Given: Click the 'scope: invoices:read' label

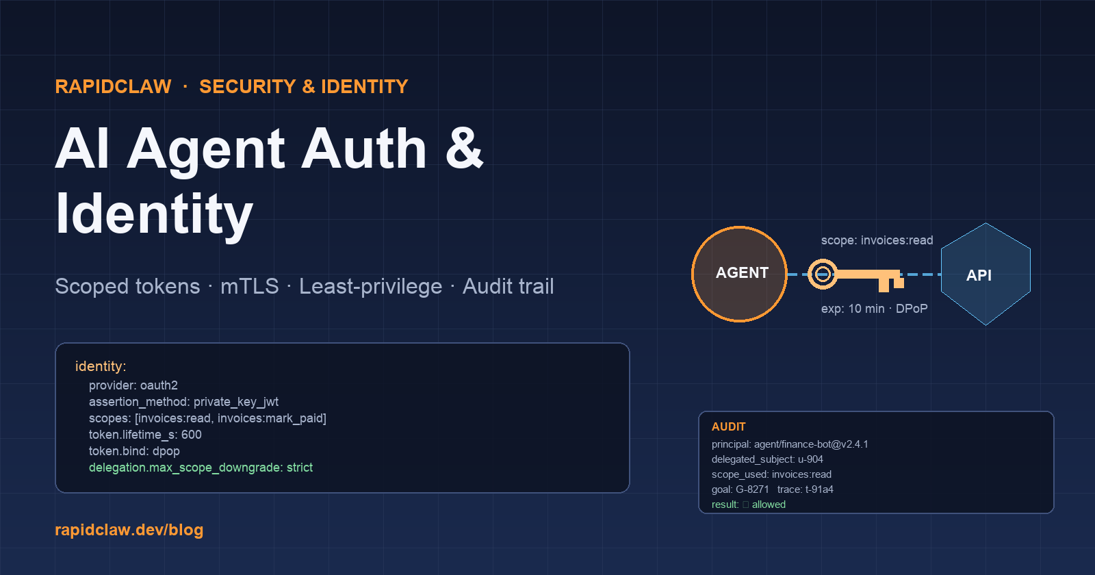Looking at the screenshot, I should [x=877, y=240].
